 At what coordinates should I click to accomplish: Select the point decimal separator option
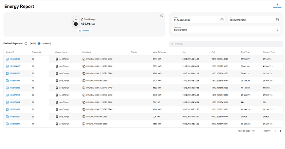pos(26,43)
